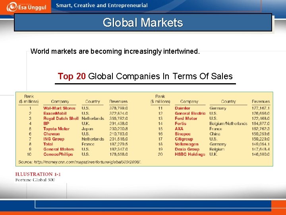This screenshot has width=286, height=215.
Task: Click 'Chevron' company name
Action: (x=52, y=134)
